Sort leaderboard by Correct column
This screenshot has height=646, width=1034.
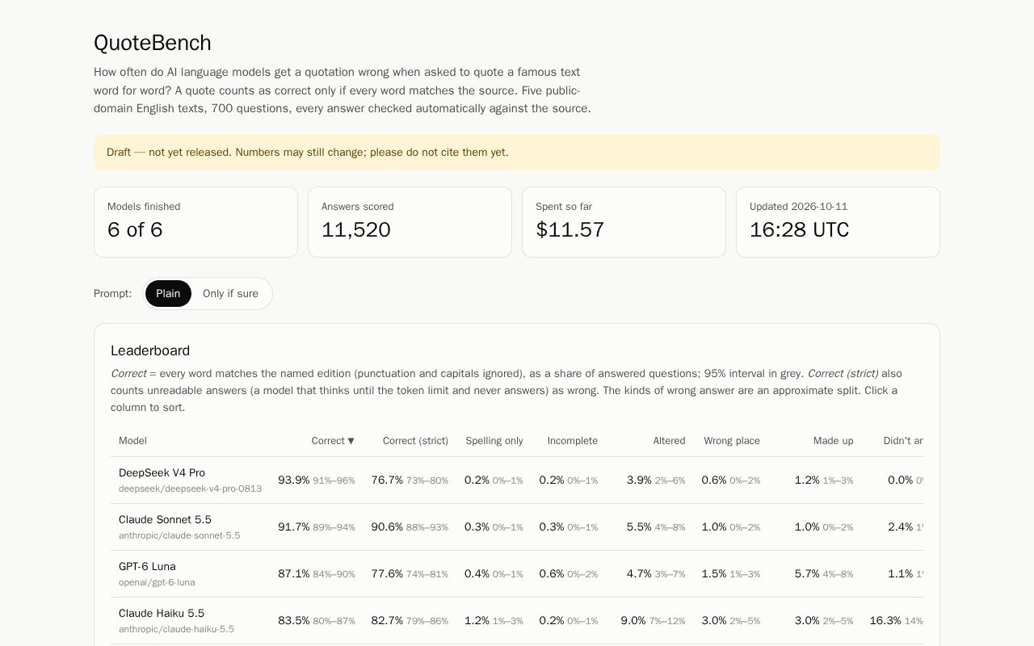(333, 441)
